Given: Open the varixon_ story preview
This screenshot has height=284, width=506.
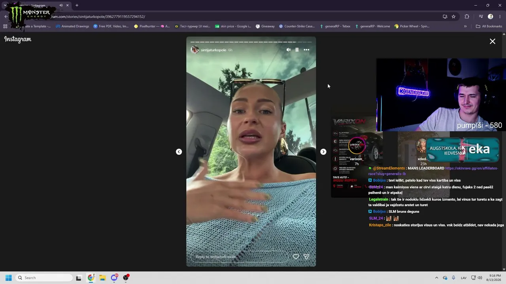Looking at the screenshot, I should (x=357, y=157).
